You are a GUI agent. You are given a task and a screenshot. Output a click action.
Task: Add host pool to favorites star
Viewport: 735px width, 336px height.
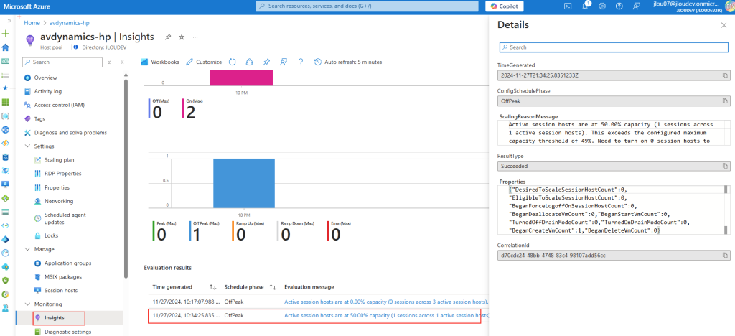(182, 37)
